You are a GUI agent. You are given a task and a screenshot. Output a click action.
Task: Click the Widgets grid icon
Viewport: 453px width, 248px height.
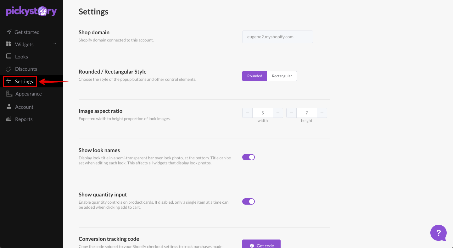click(9, 44)
